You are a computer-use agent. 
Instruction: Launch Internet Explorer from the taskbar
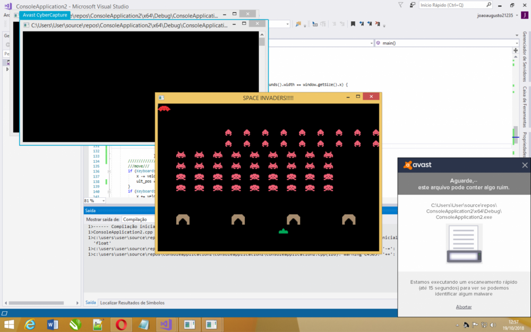tap(30, 325)
